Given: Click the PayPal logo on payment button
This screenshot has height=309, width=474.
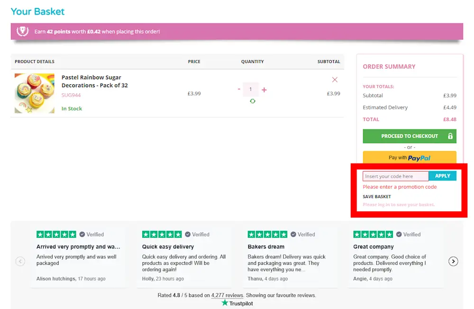Looking at the screenshot, I should (419, 157).
